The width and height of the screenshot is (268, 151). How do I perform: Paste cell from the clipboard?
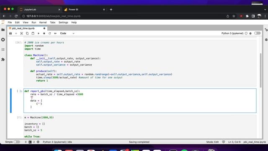pos(33,34)
